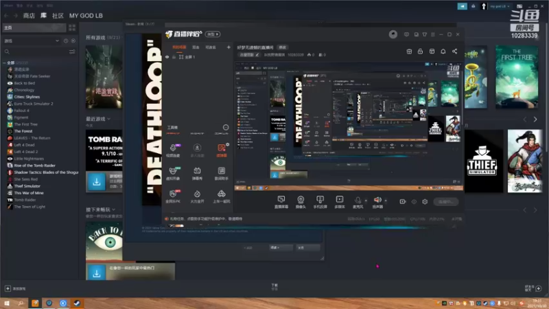Go to Steam Library tab

(43, 16)
